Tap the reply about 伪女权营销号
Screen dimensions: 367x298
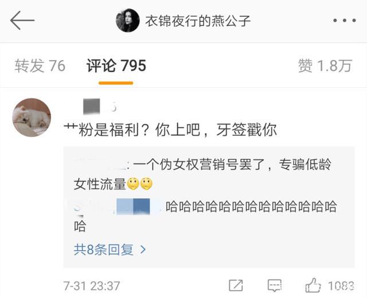point(202,174)
